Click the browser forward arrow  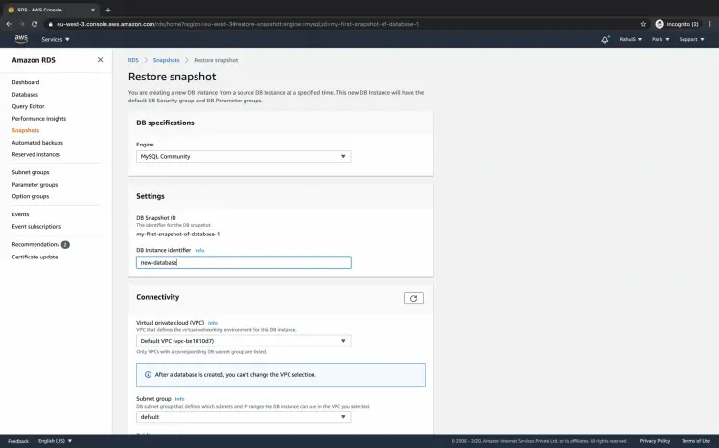[21, 24]
